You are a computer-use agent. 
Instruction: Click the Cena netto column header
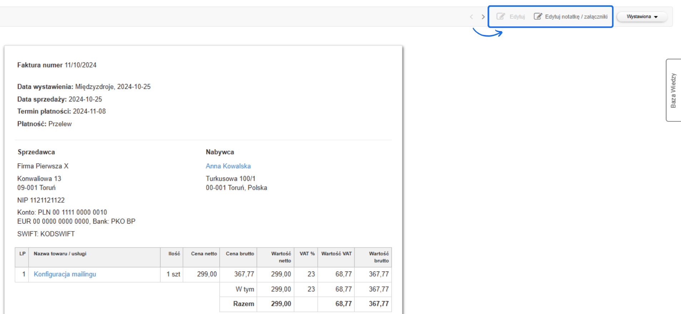[x=204, y=254]
